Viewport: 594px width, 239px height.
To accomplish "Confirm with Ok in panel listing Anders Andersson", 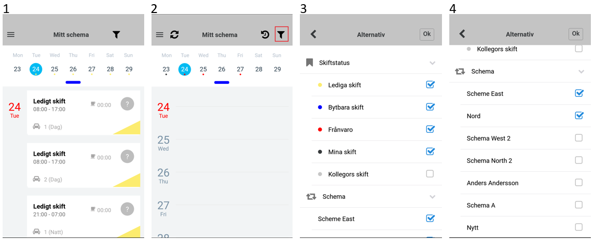I will click(576, 34).
